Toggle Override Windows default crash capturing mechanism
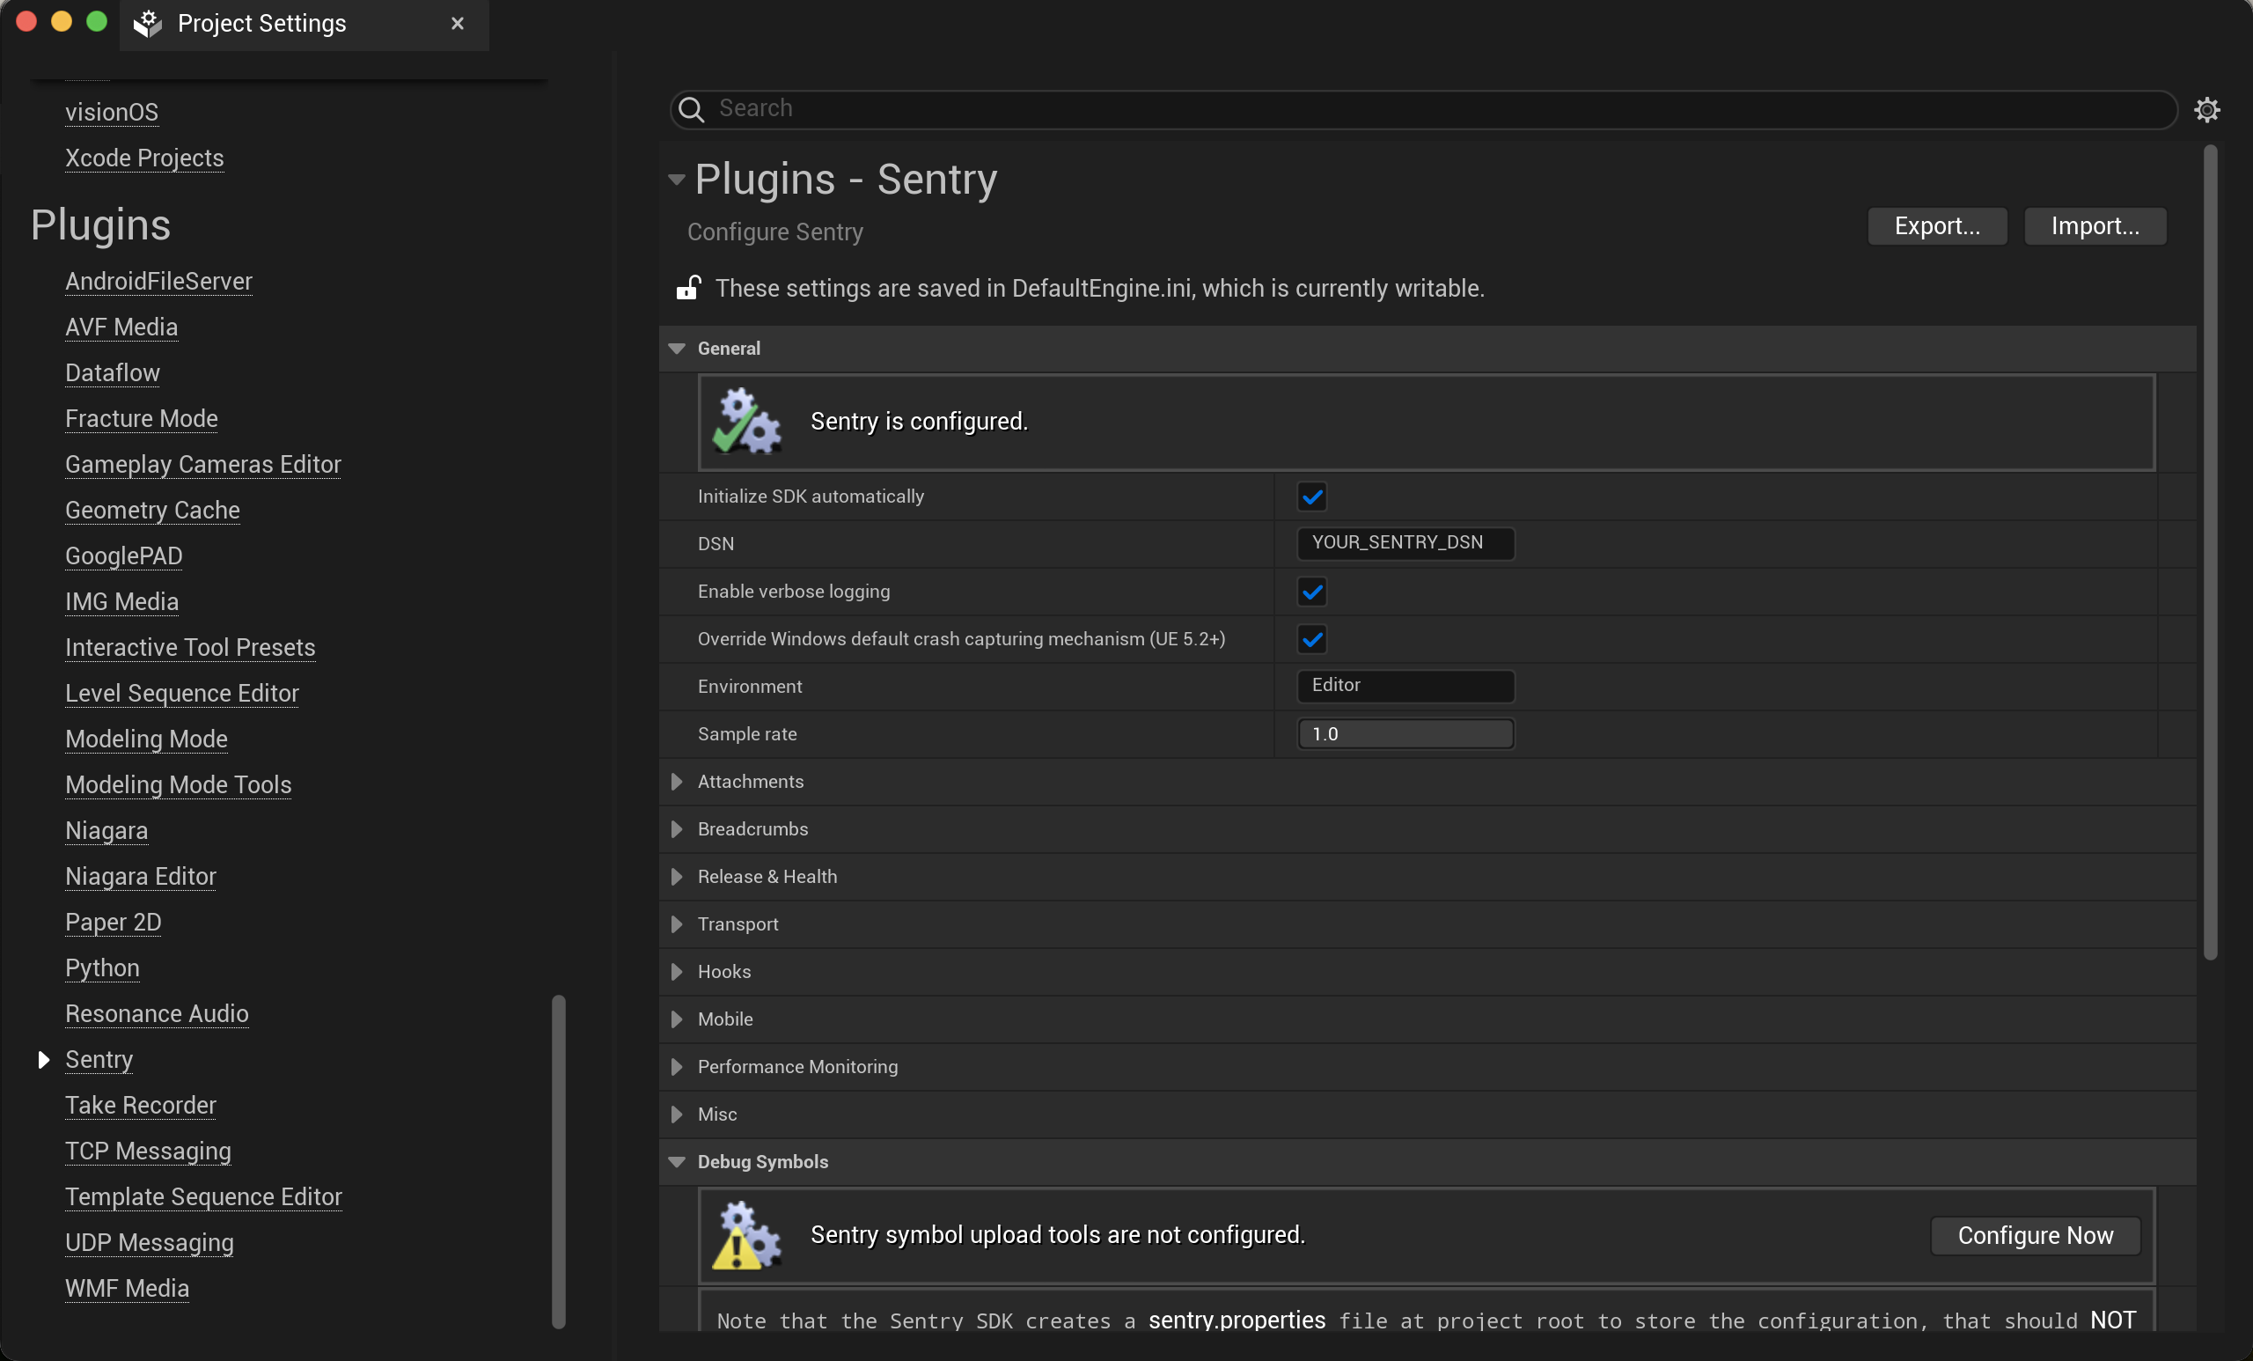This screenshot has height=1361, width=2253. 1311,639
